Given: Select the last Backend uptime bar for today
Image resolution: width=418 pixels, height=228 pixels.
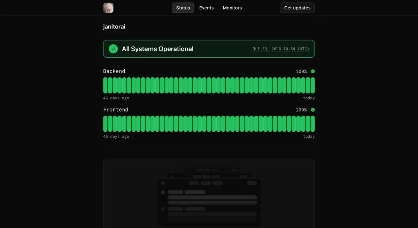Looking at the screenshot, I should tap(313, 85).
